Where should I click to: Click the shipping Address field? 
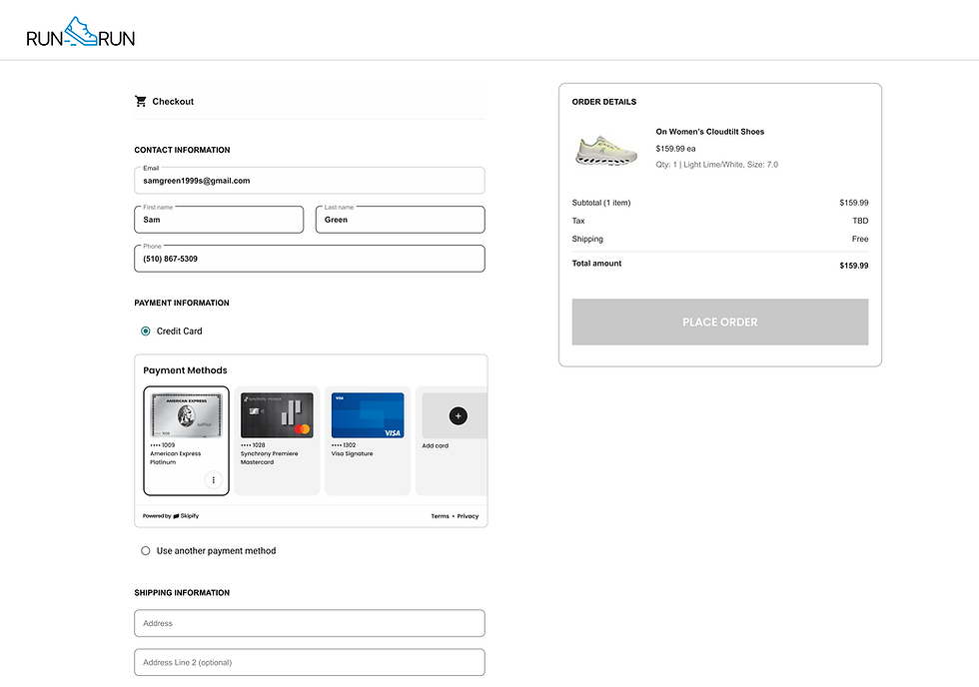tap(310, 623)
